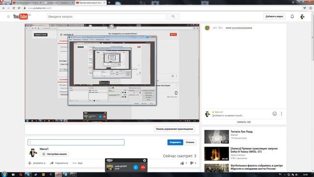The height and width of the screenshot is (177, 314).
Task: Close the active live stream tab
Action: coord(104,2)
